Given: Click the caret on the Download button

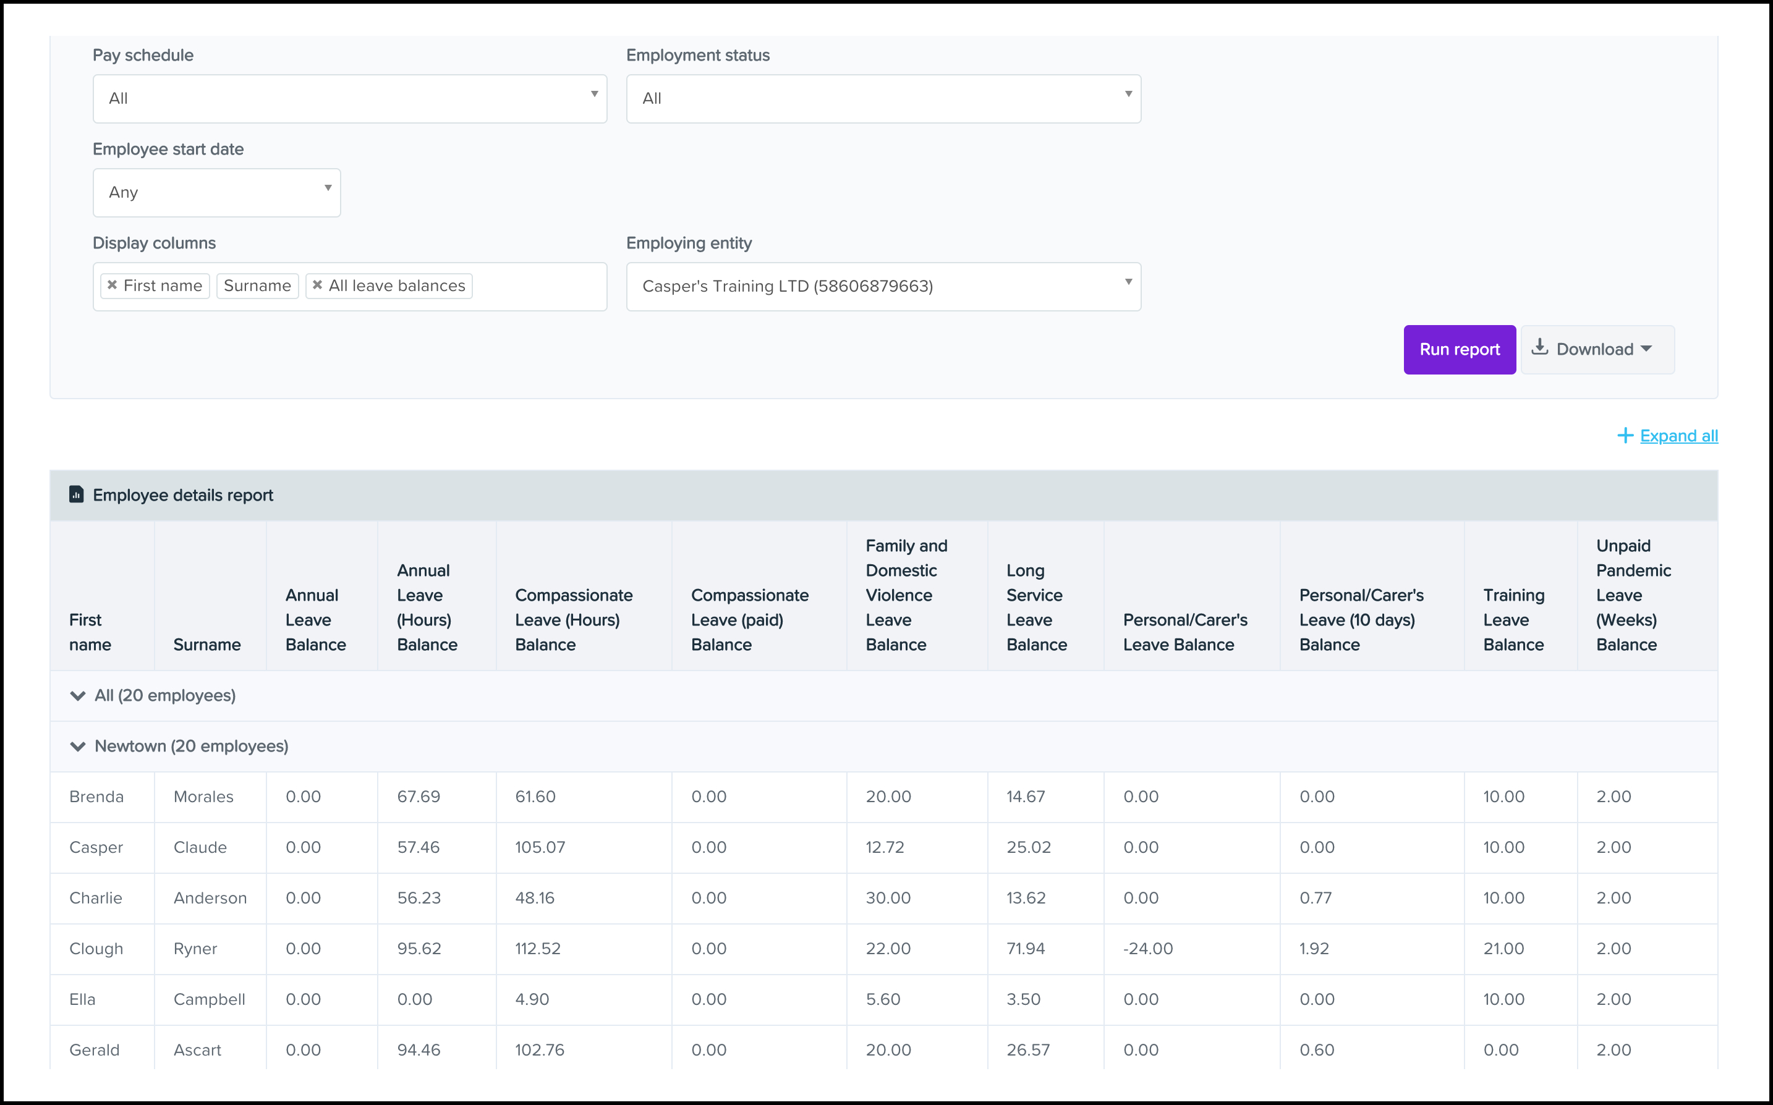Looking at the screenshot, I should [x=1646, y=349].
